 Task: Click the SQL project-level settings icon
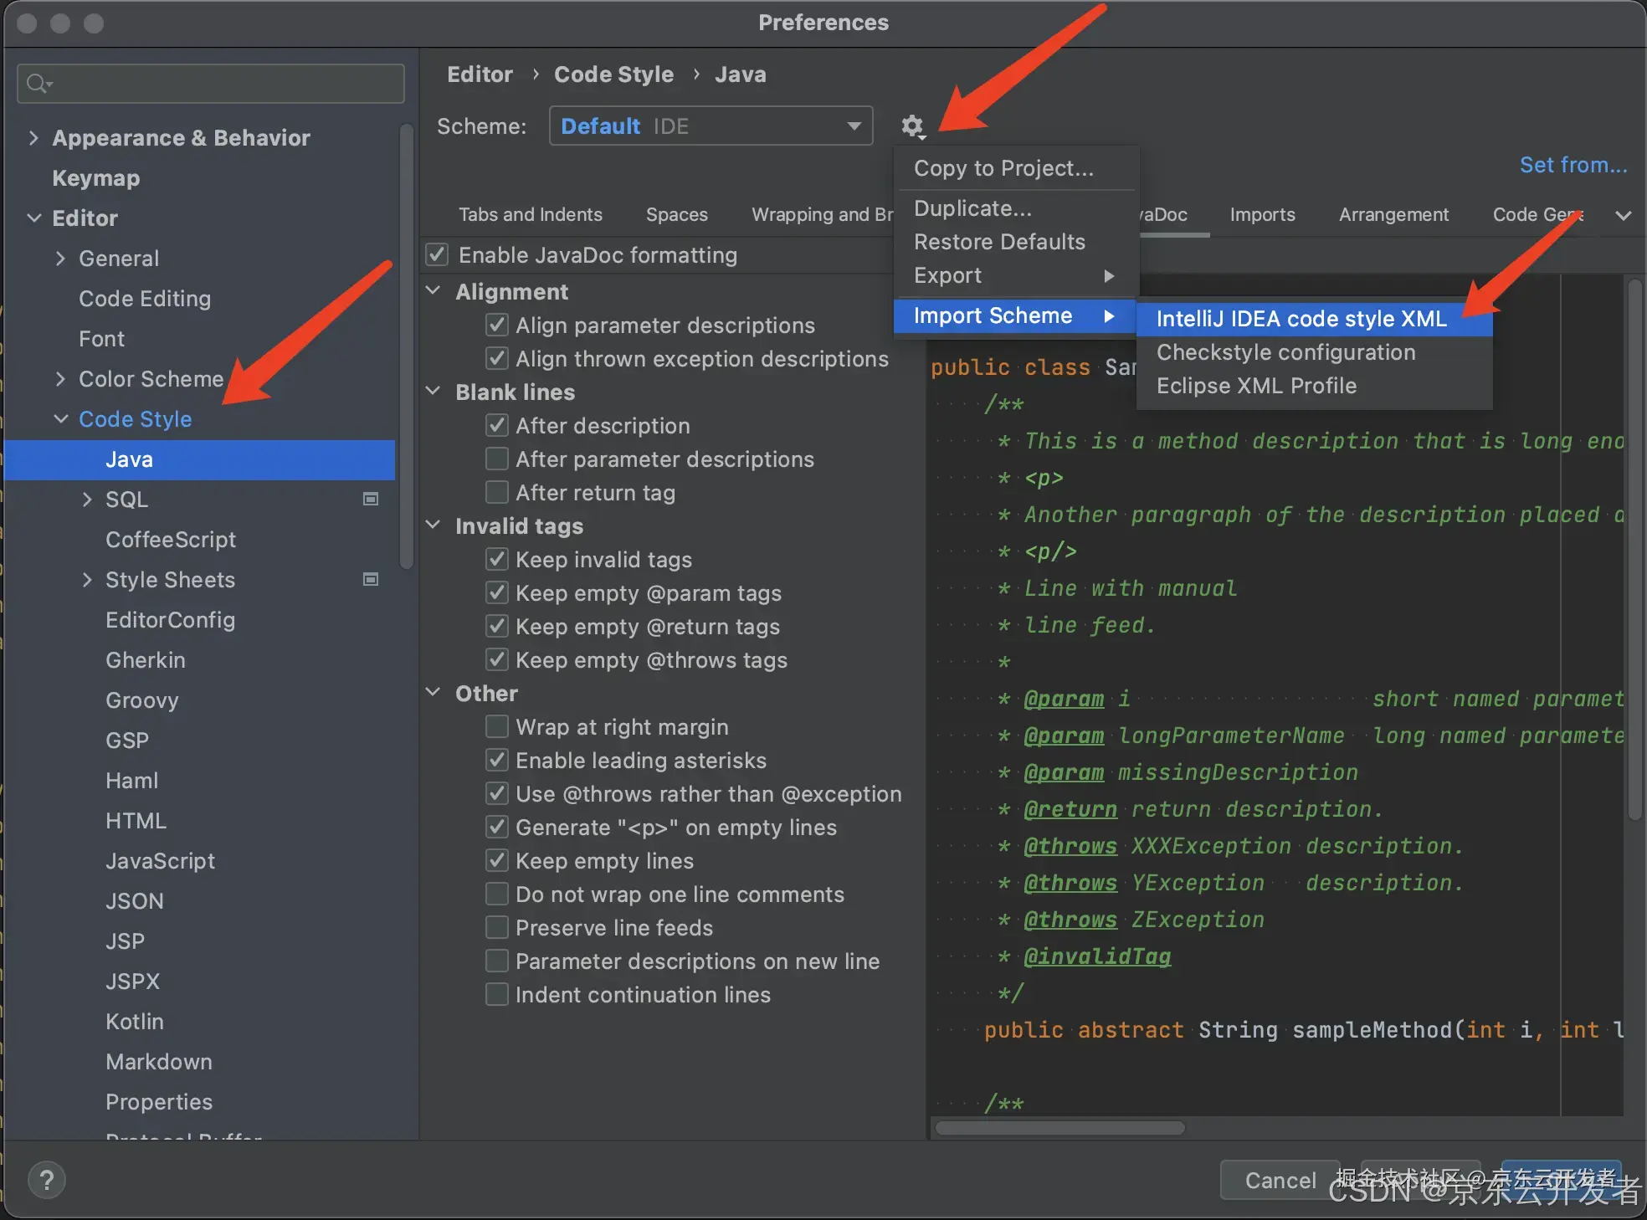(x=371, y=499)
